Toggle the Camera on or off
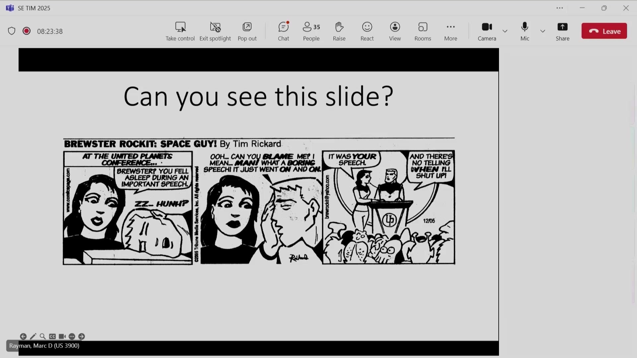 [487, 31]
